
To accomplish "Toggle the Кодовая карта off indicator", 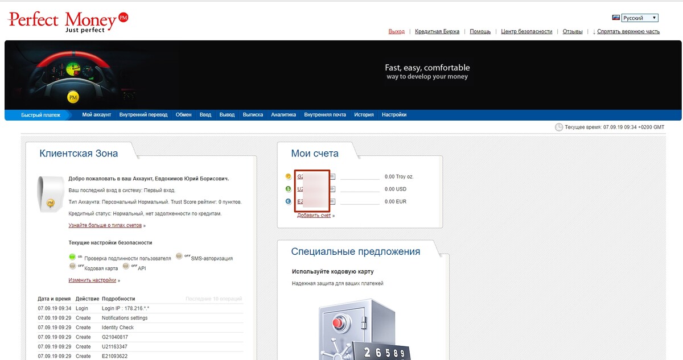I will 72,266.
